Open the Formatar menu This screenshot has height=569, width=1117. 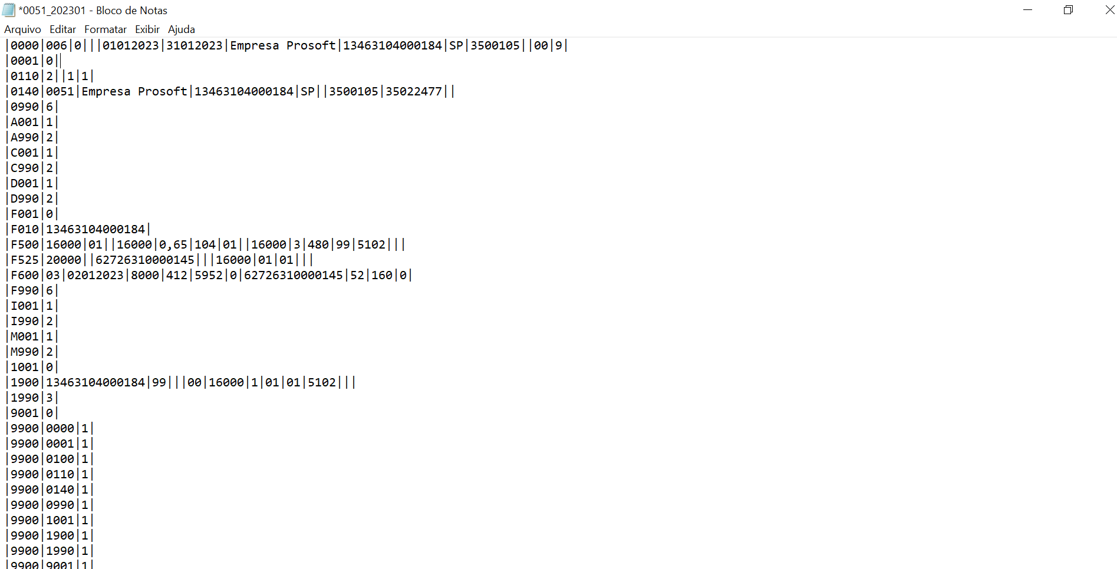tap(106, 29)
